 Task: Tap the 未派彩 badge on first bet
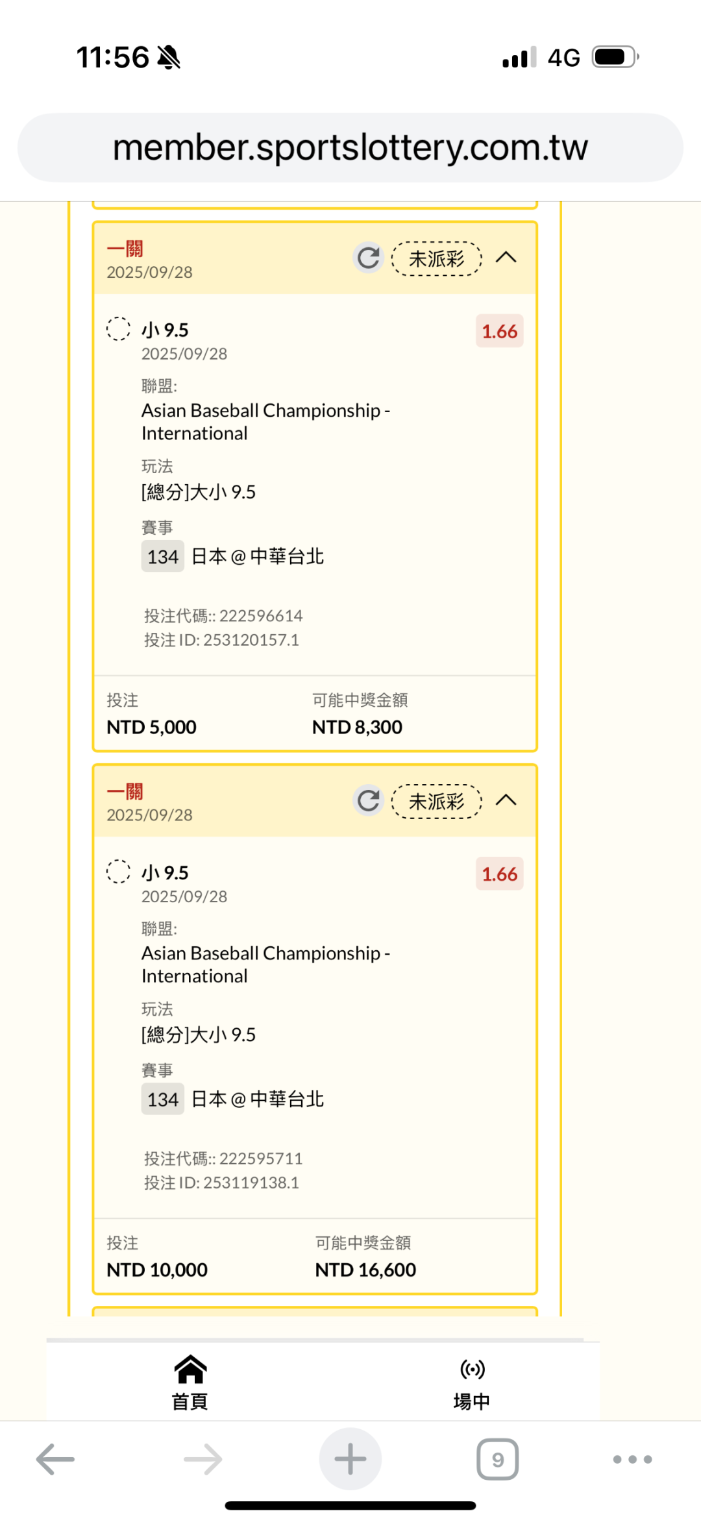pyautogui.click(x=437, y=259)
